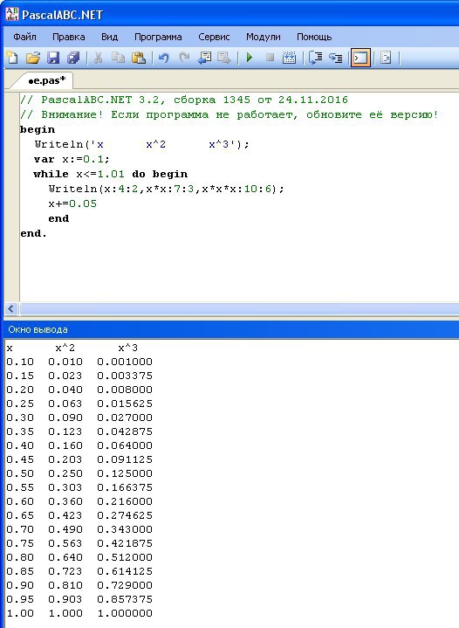The width and height of the screenshot is (459, 628).
Task: Click the Save All icon
Action: point(73,58)
